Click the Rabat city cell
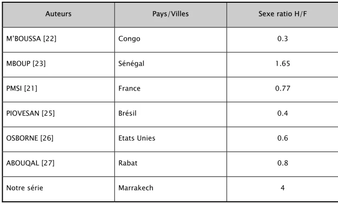This screenshot has height=204, width=338. 171,164
